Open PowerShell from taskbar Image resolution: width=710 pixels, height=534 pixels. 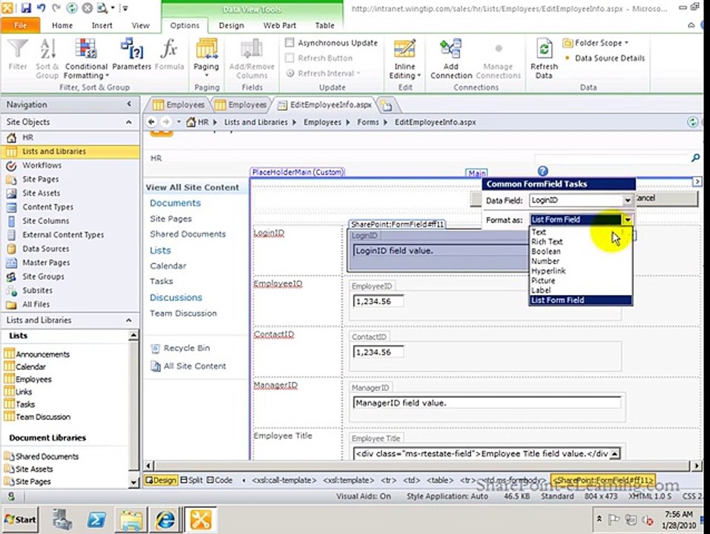click(x=96, y=519)
